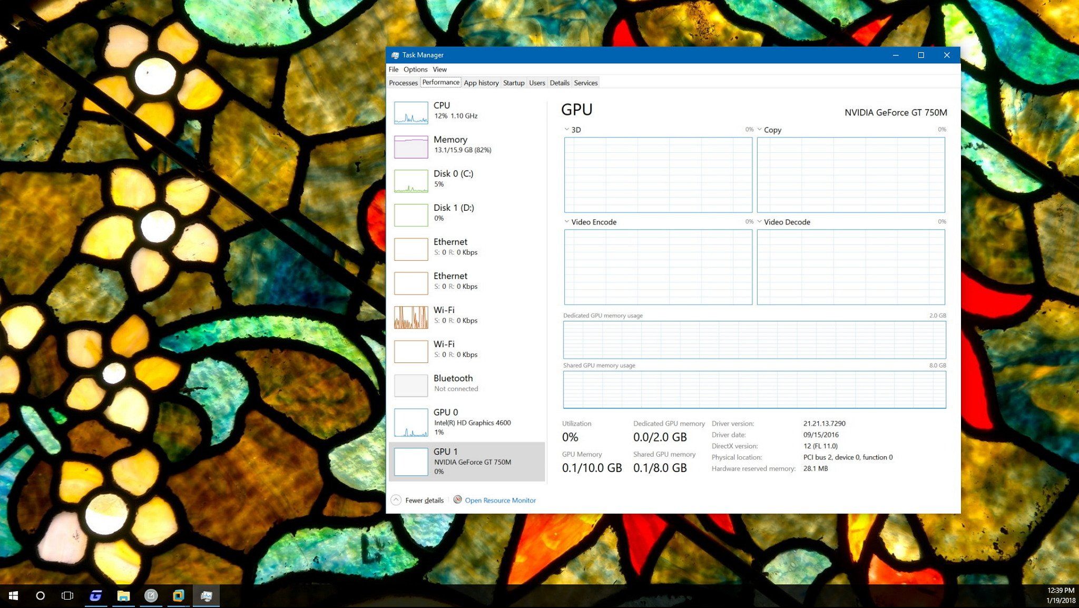Click the Fewer details collapse arrow
The image size is (1079, 608).
[x=396, y=500]
